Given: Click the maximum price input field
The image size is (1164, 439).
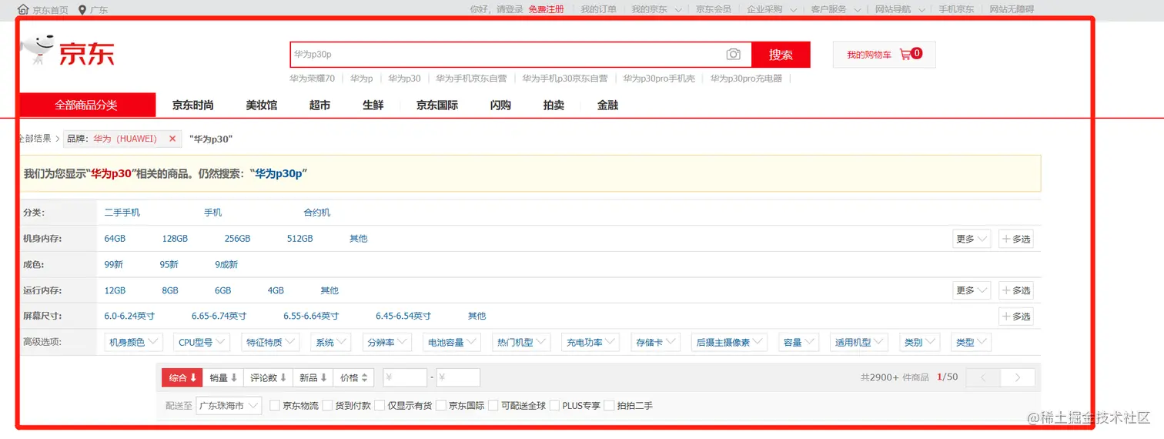Looking at the screenshot, I should 458,377.
